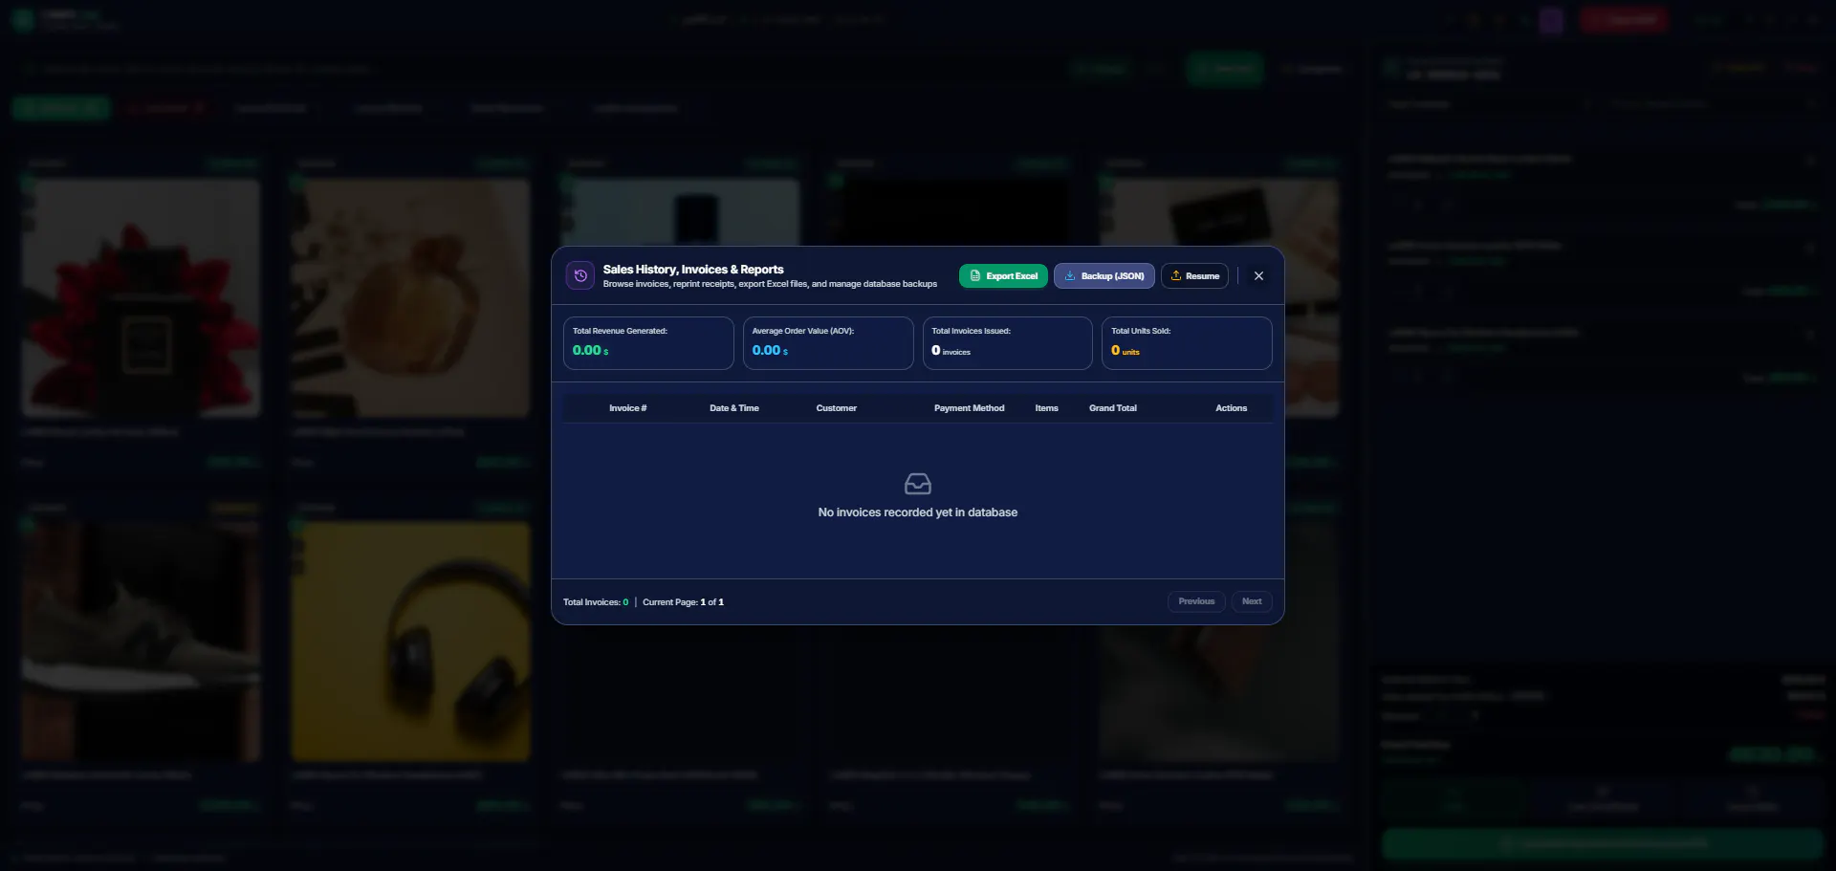Click the headphones product image in the background
Image resolution: width=1836 pixels, height=871 pixels.
410,642
